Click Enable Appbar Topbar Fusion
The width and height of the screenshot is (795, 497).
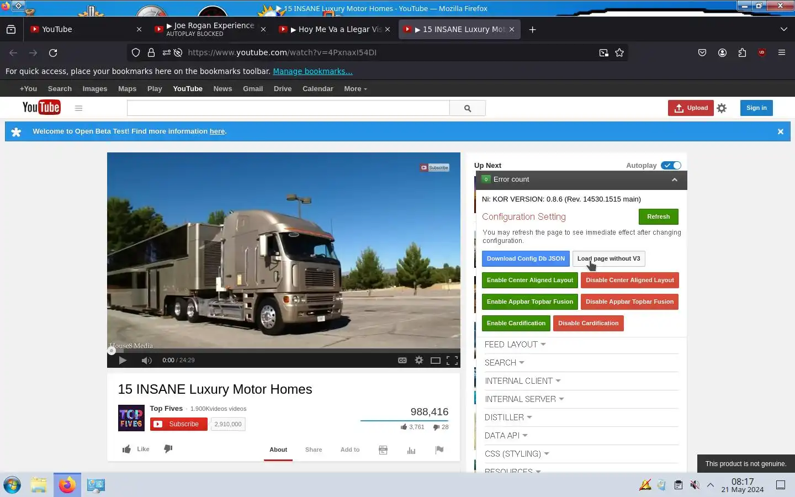coord(530,302)
